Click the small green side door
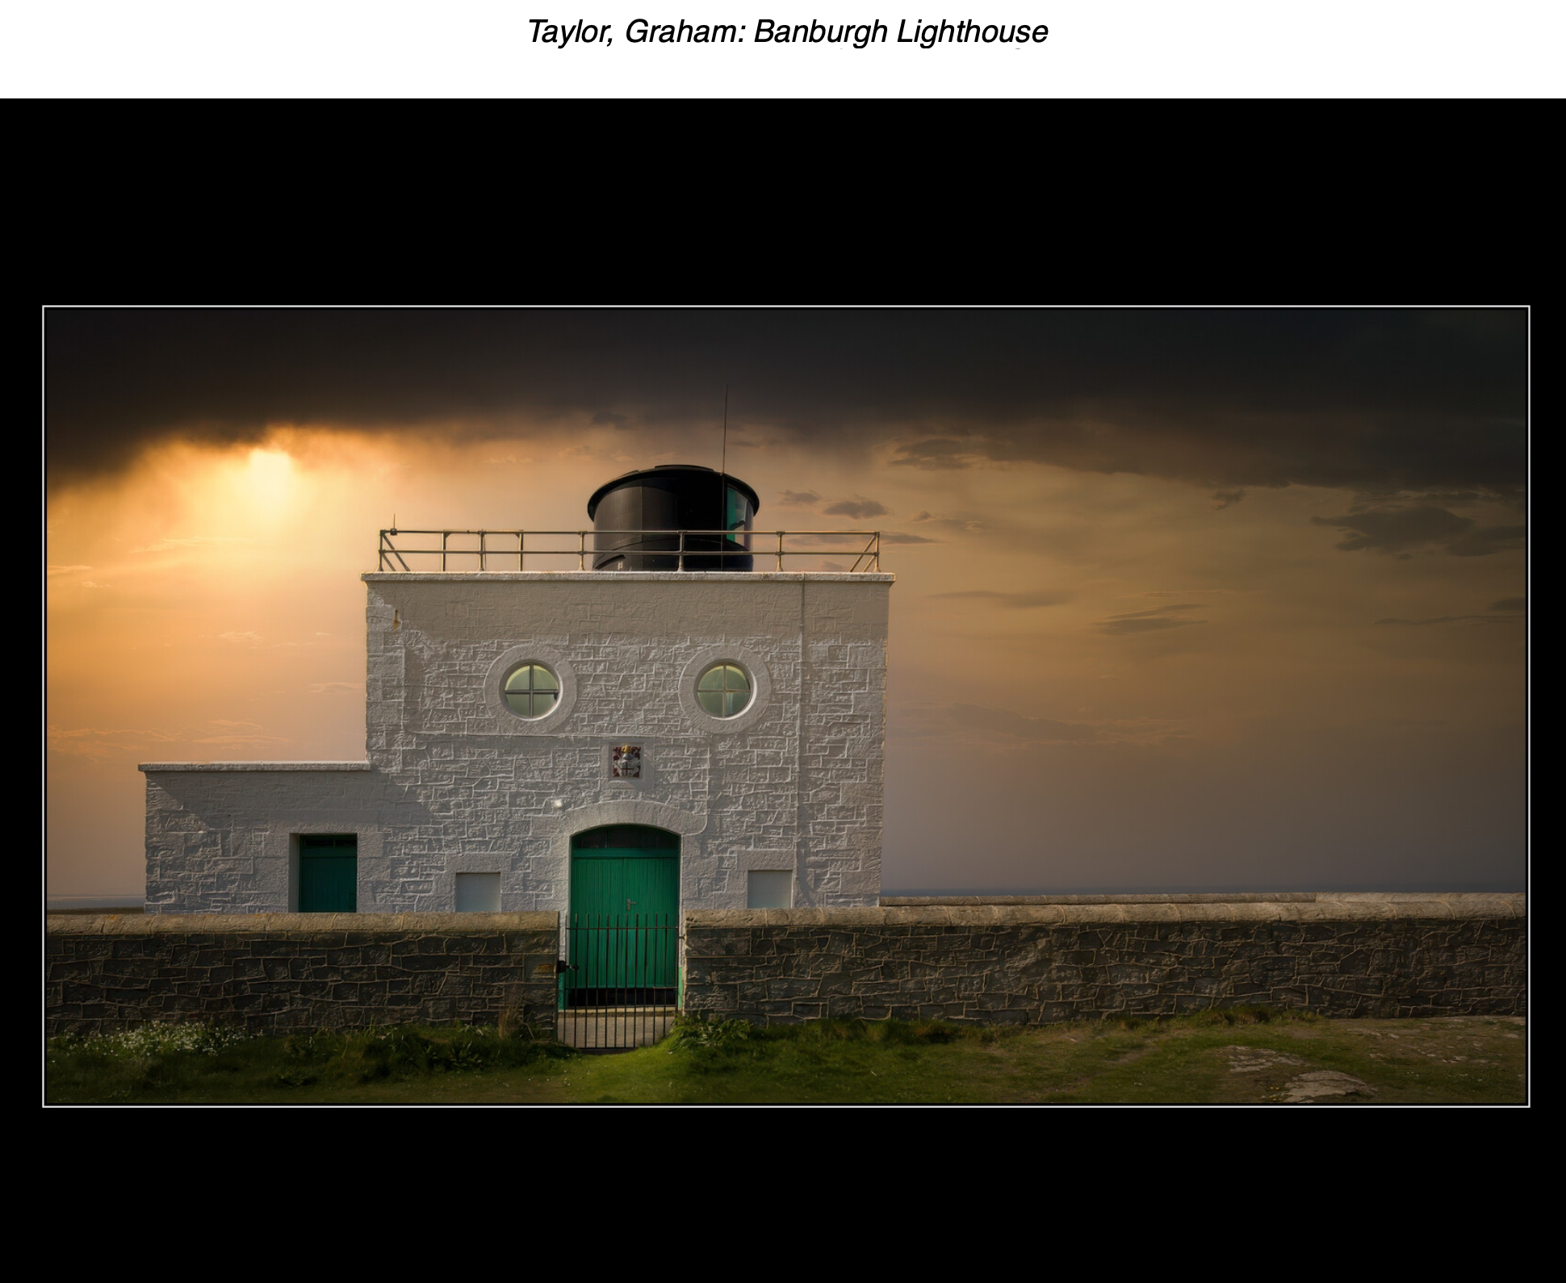 [328, 874]
